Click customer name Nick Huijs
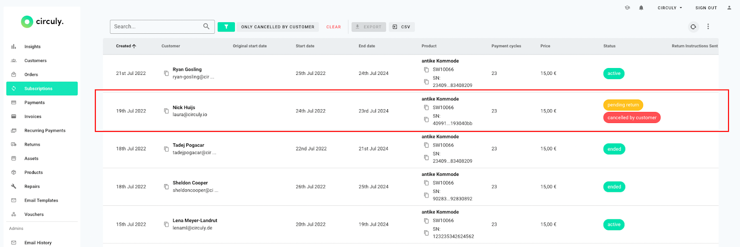This screenshot has width=740, height=247. (x=184, y=107)
